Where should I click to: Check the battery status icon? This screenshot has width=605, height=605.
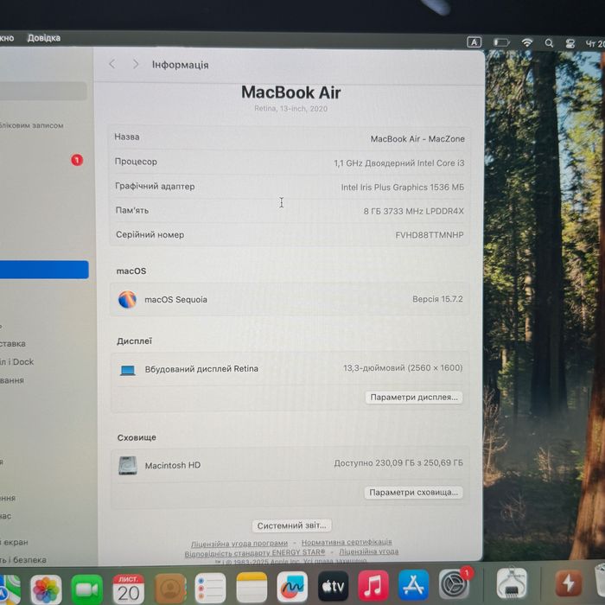click(x=501, y=42)
